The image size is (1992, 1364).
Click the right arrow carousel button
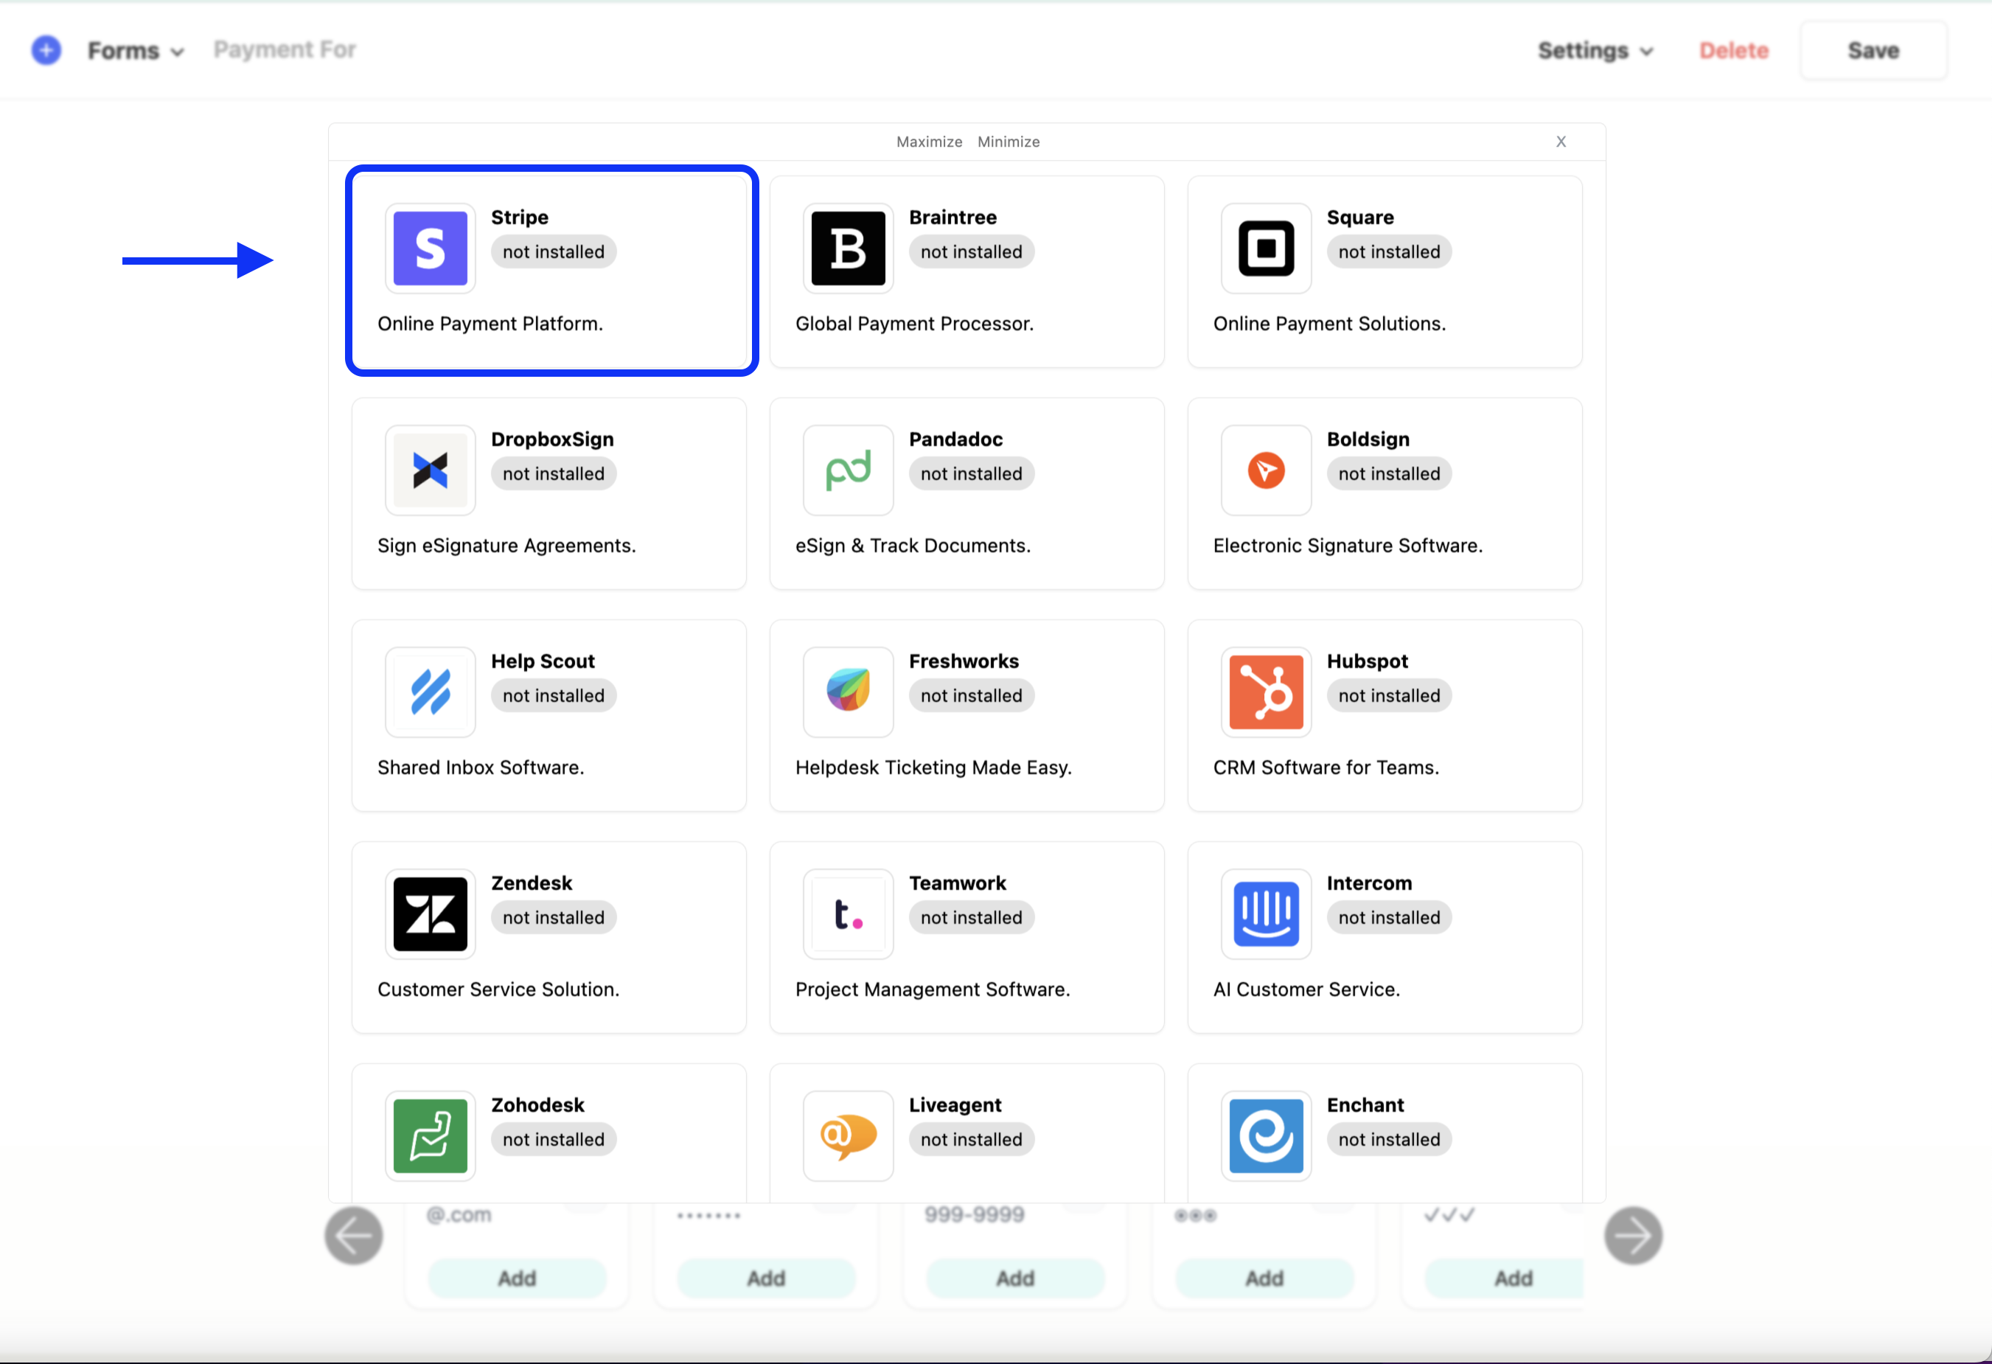1633,1236
